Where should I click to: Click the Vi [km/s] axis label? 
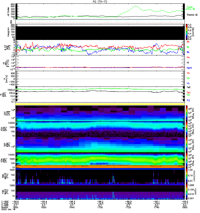tap(6, 79)
